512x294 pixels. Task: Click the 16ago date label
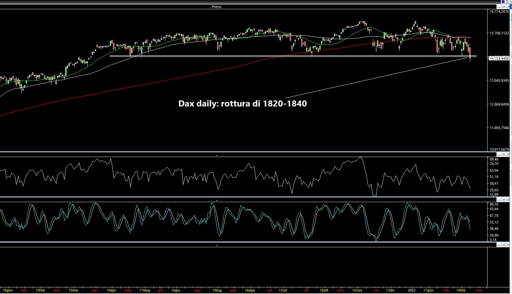click(x=250, y=290)
